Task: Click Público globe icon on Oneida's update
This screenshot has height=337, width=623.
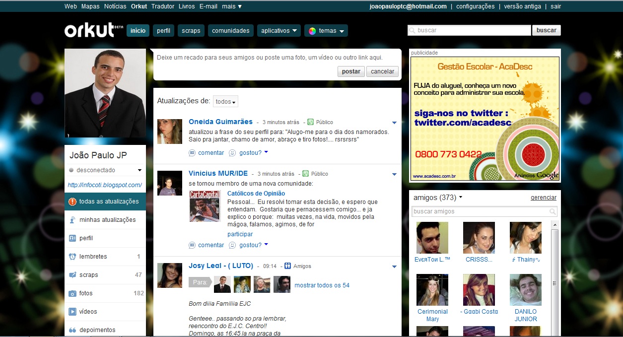Action: pyautogui.click(x=310, y=122)
